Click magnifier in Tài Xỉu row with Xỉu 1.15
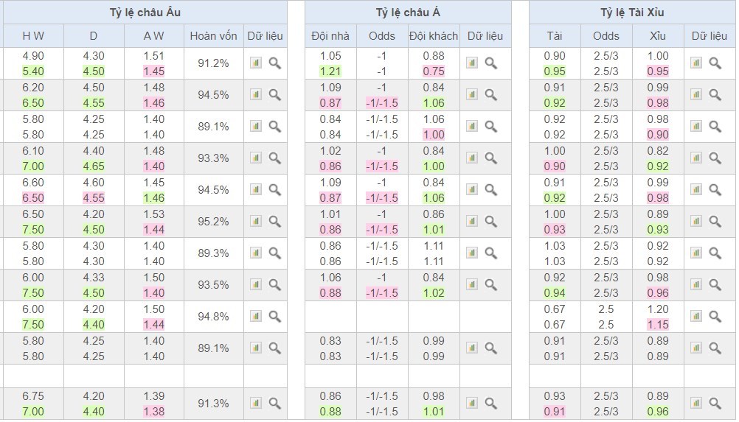Screen dimensions: 739x422 (715, 317)
